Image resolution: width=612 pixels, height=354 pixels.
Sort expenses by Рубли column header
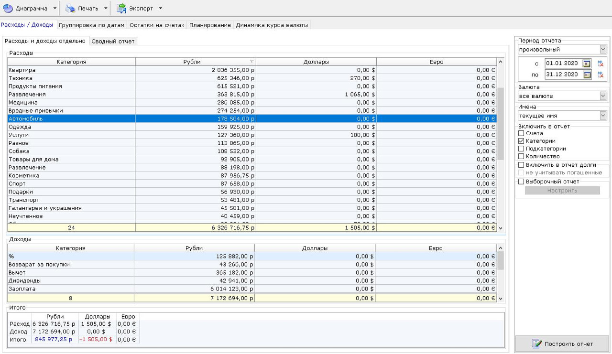pos(196,62)
